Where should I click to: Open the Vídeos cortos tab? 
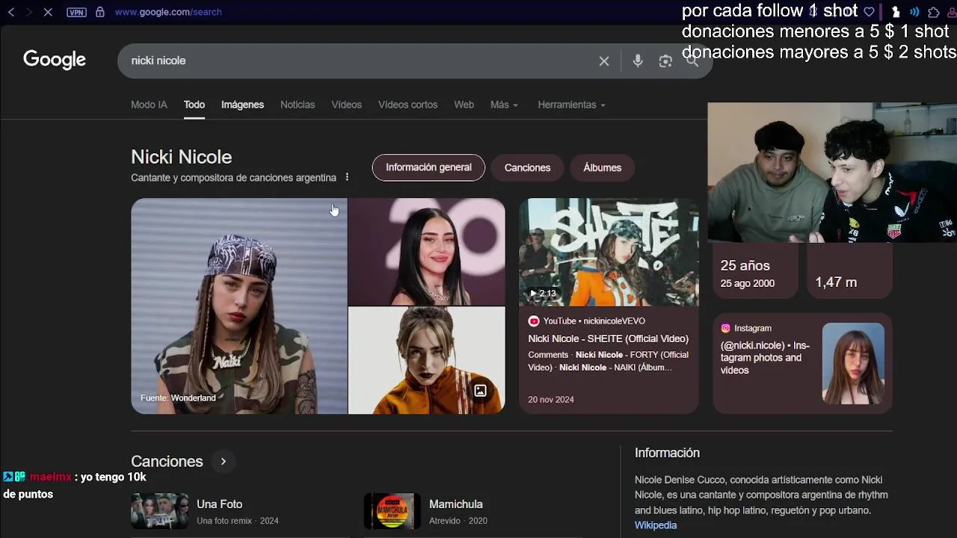pos(407,105)
